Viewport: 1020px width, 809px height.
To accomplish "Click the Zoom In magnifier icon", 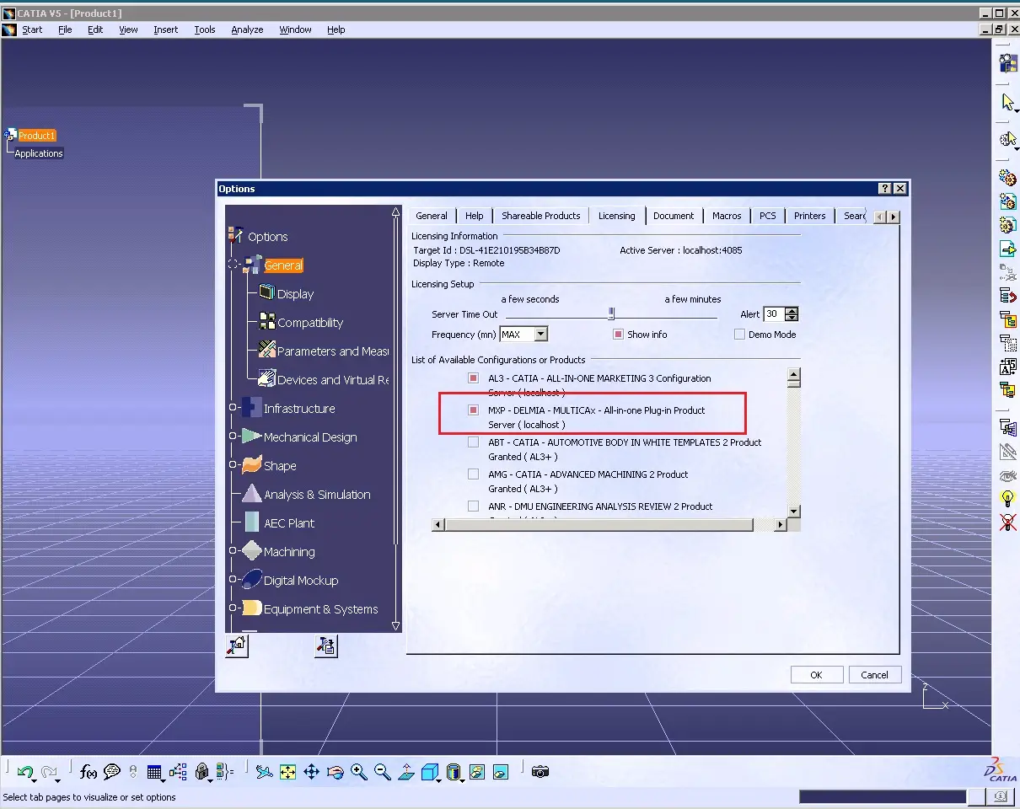I will pos(359,772).
